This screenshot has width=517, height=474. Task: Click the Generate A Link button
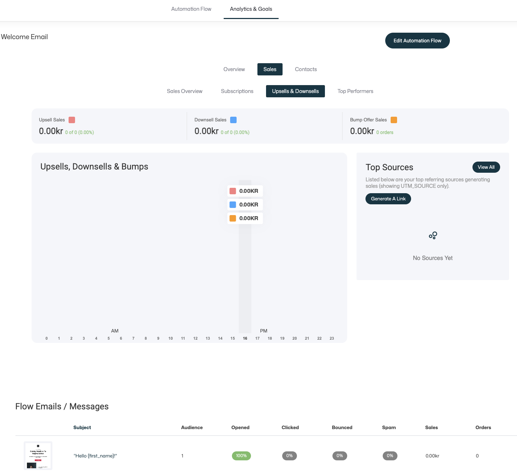tap(388, 199)
